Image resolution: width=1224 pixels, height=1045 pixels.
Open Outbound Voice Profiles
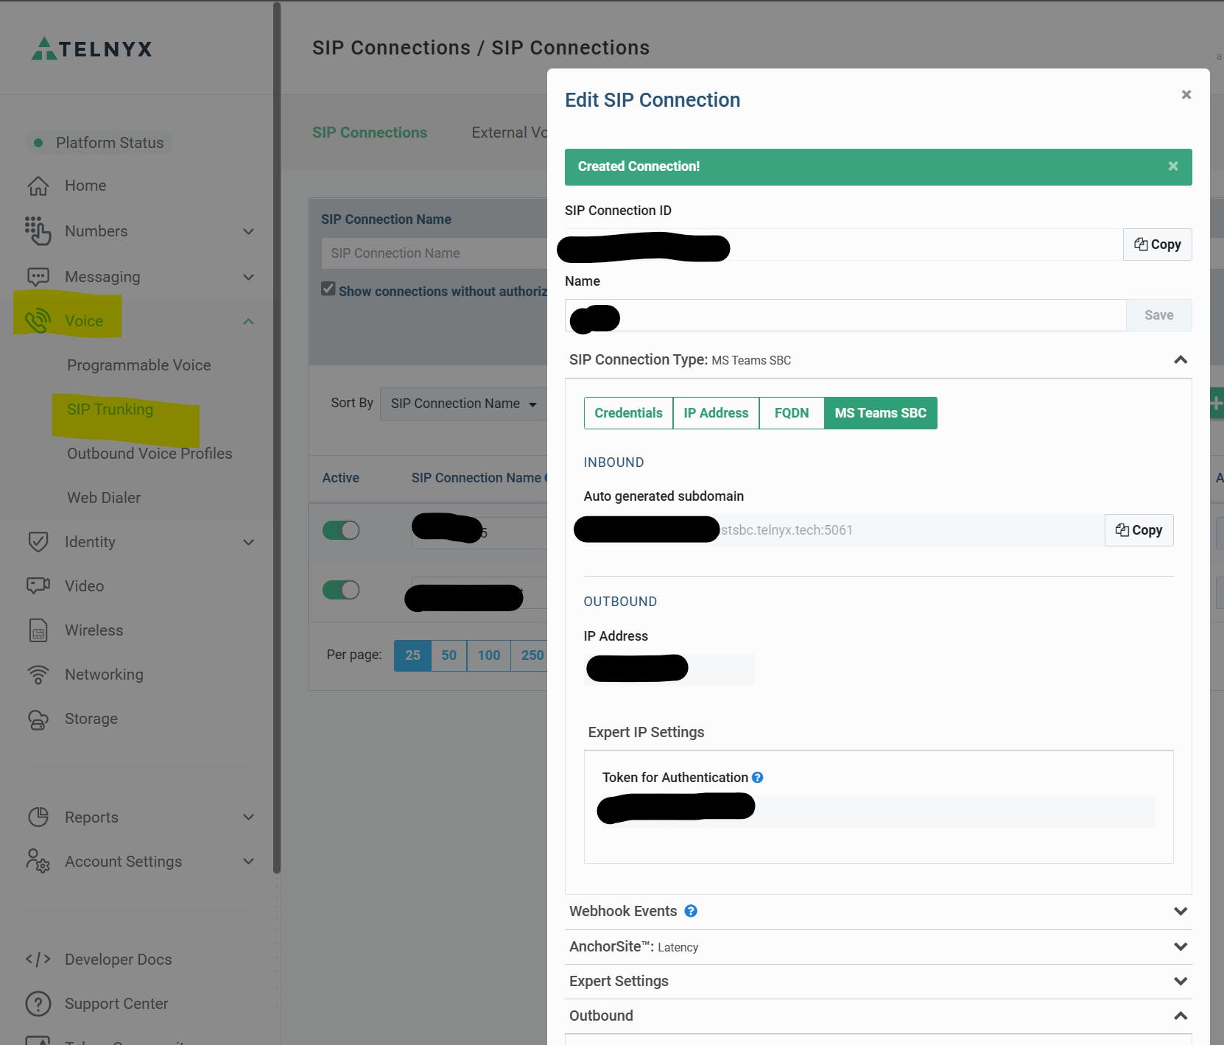point(150,454)
